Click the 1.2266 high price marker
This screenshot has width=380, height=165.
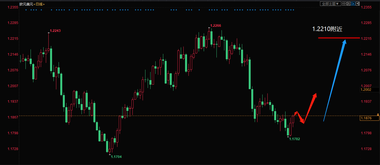coord(216,26)
